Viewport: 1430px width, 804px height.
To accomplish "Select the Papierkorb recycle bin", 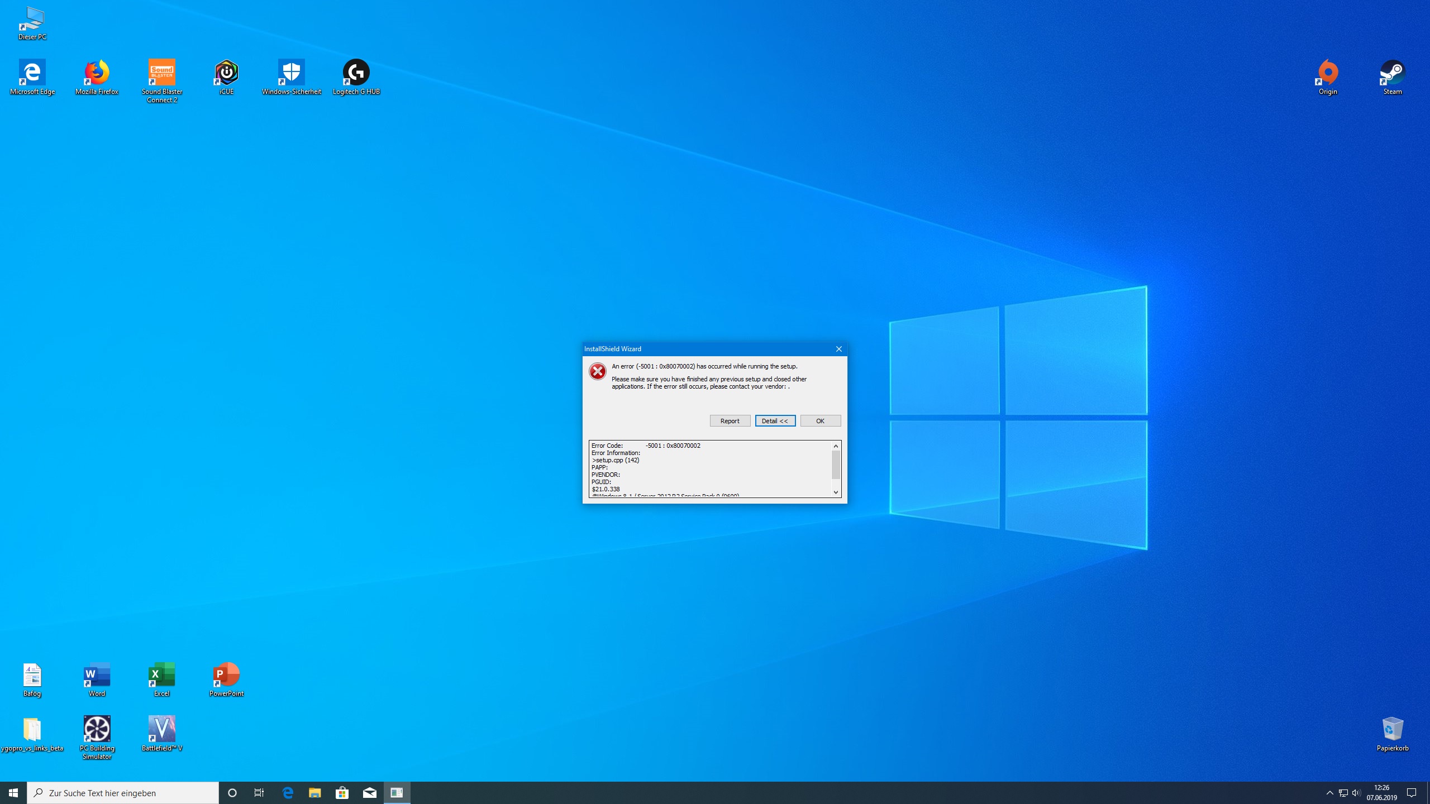I will tap(1392, 729).
